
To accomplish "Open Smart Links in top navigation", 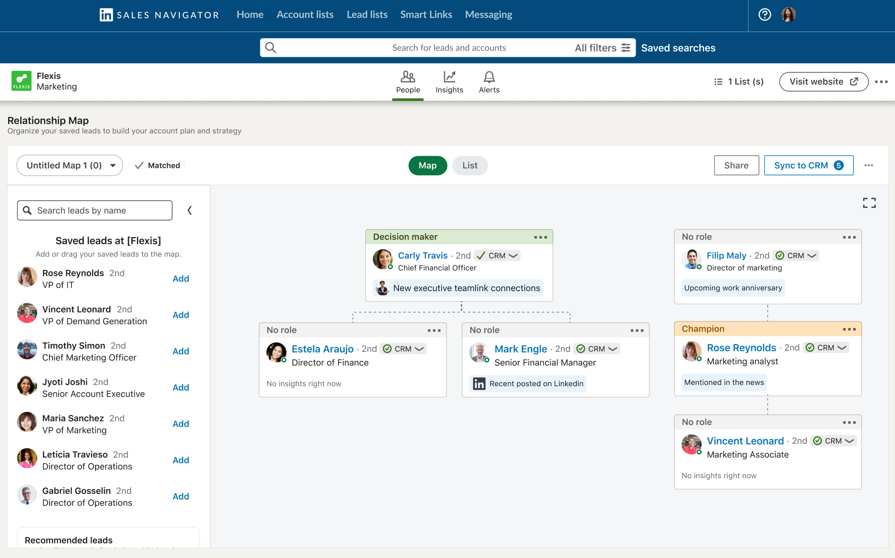I will point(426,14).
